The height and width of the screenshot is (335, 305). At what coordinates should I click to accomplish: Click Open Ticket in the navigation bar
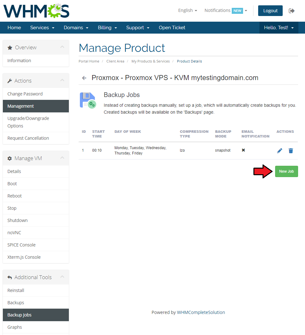coord(172,28)
